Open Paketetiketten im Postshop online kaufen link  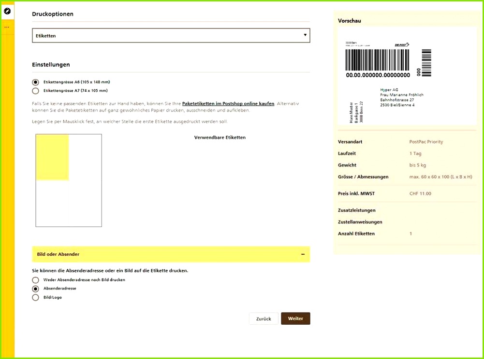(228, 104)
